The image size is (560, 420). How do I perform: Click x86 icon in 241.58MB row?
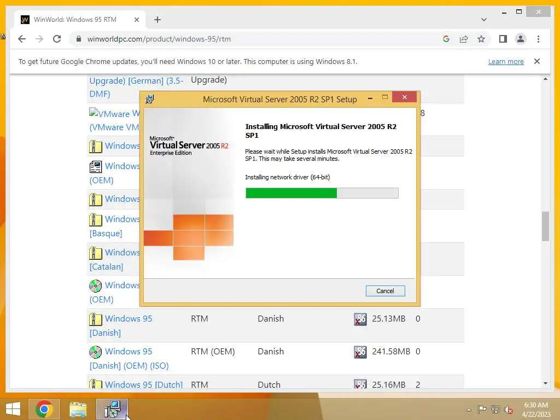(x=360, y=352)
